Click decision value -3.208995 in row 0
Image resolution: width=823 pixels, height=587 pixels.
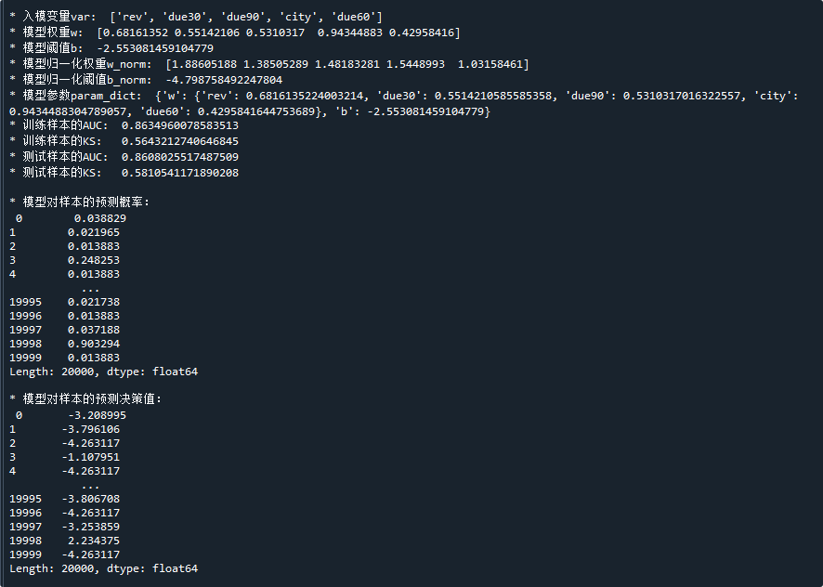coord(98,415)
